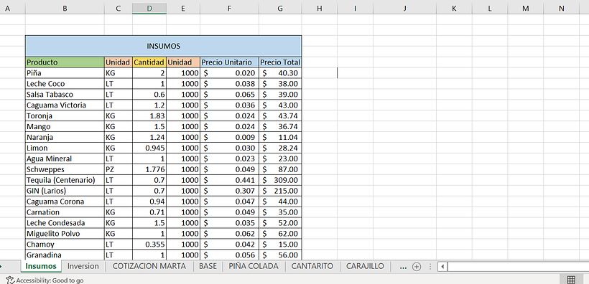Click the Precio Unitario header cell
Screen dimensions: 589x284
point(229,62)
